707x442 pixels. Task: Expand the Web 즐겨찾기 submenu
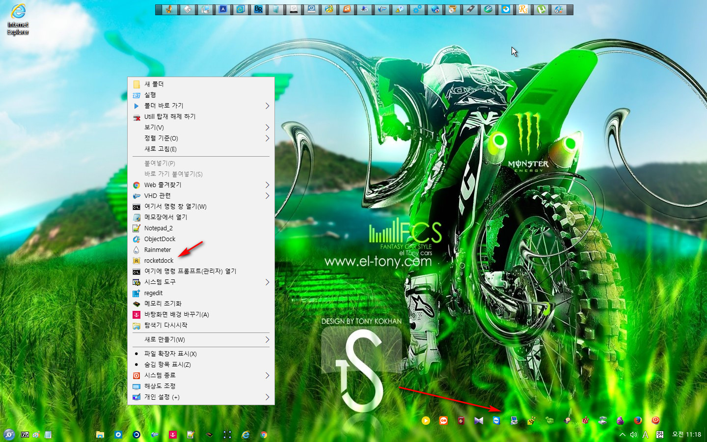click(201, 185)
